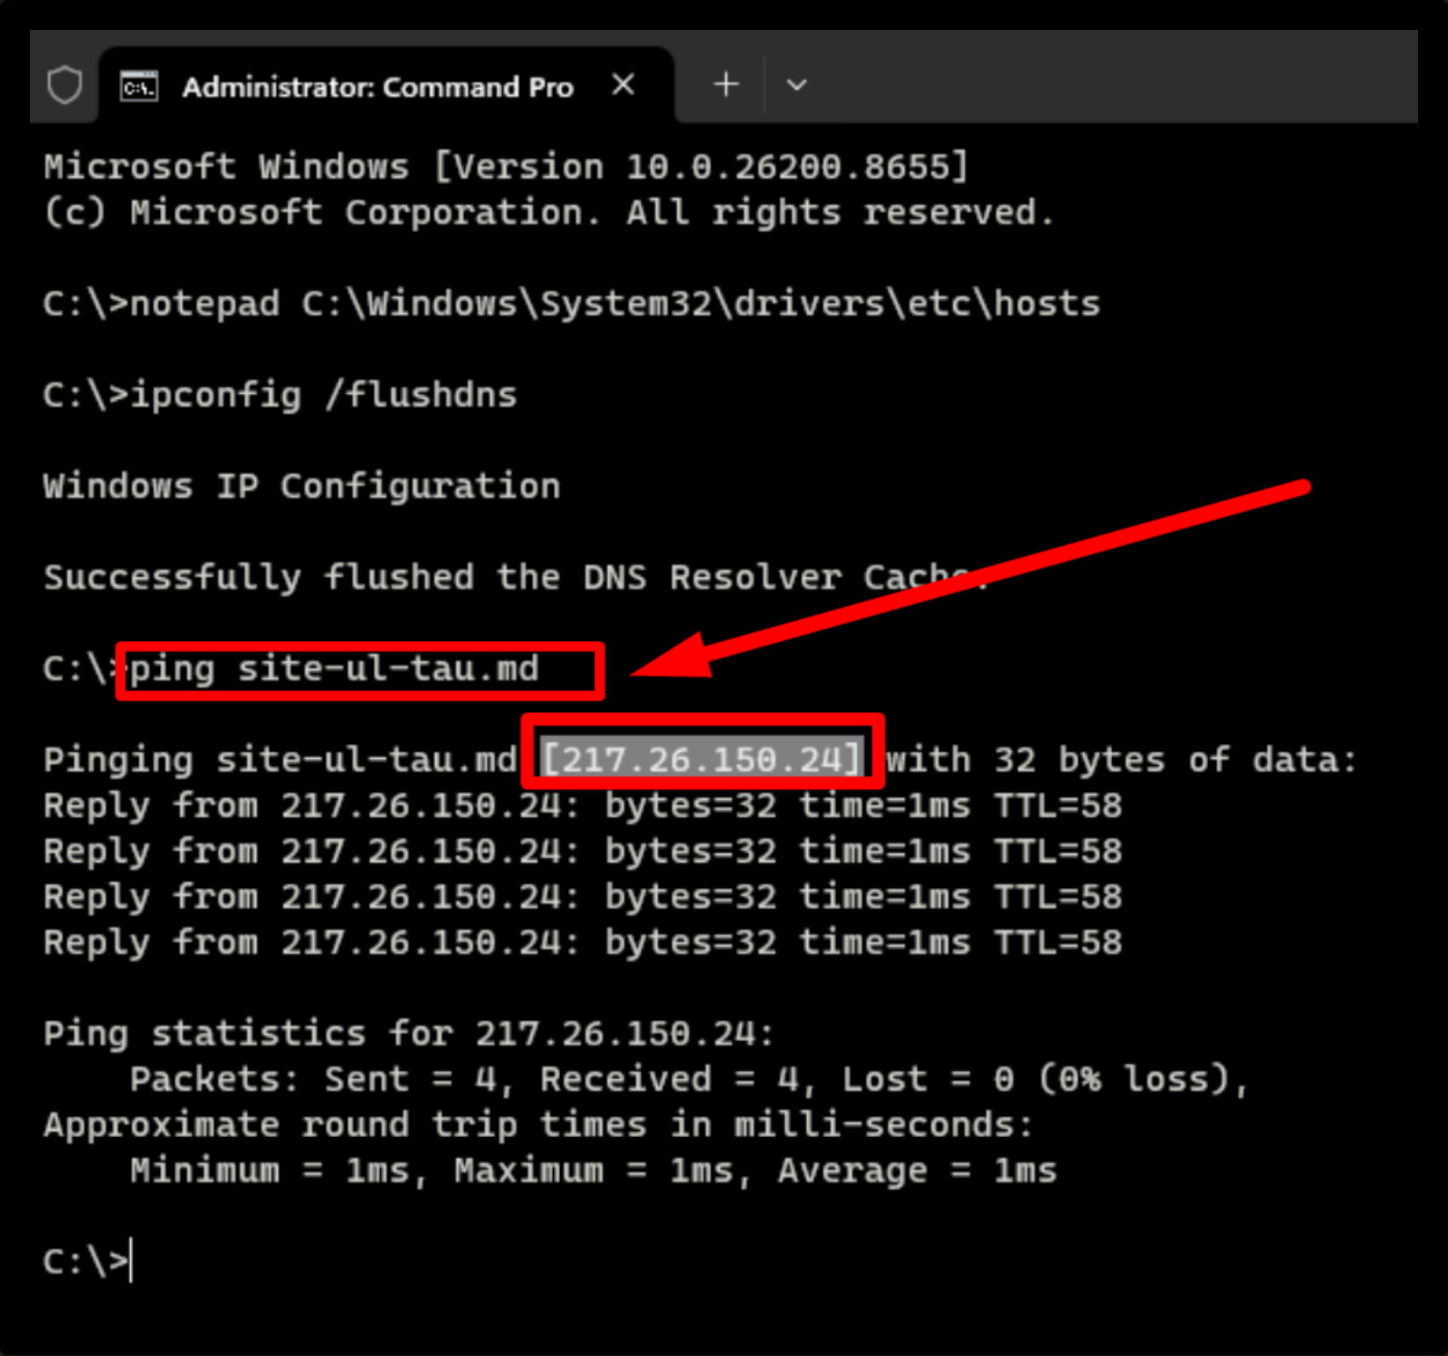The width and height of the screenshot is (1448, 1356).
Task: Click the highlighted IP address 217.26.150.24
Action: point(702,759)
